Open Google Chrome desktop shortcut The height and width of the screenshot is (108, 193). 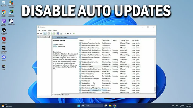(4, 13)
